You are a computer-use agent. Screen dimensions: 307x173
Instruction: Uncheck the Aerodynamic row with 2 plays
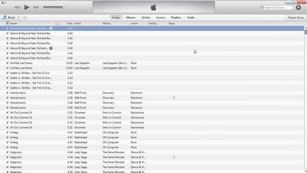8,98
